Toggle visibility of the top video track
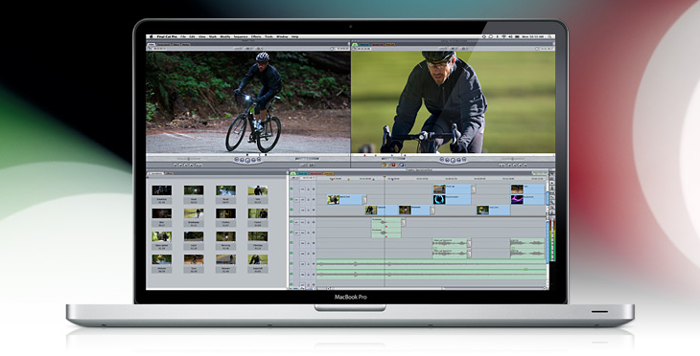The height and width of the screenshot is (356, 700). (x=292, y=189)
